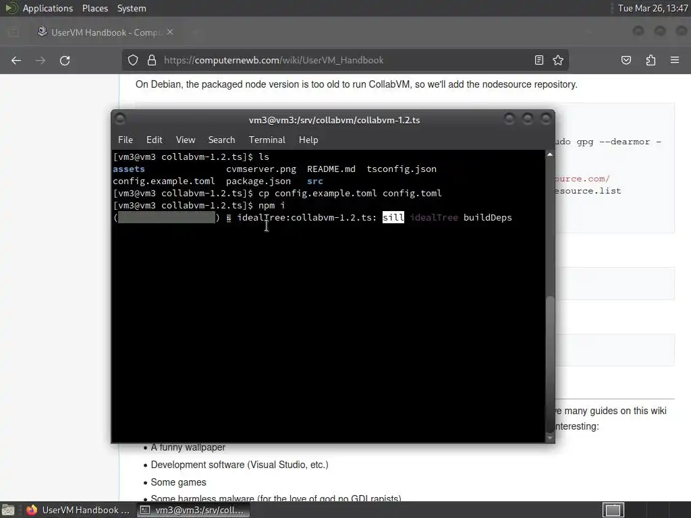This screenshot has height=518, width=691.
Task: Click the tab favicon of UserVM Handbook
Action: click(x=42, y=32)
